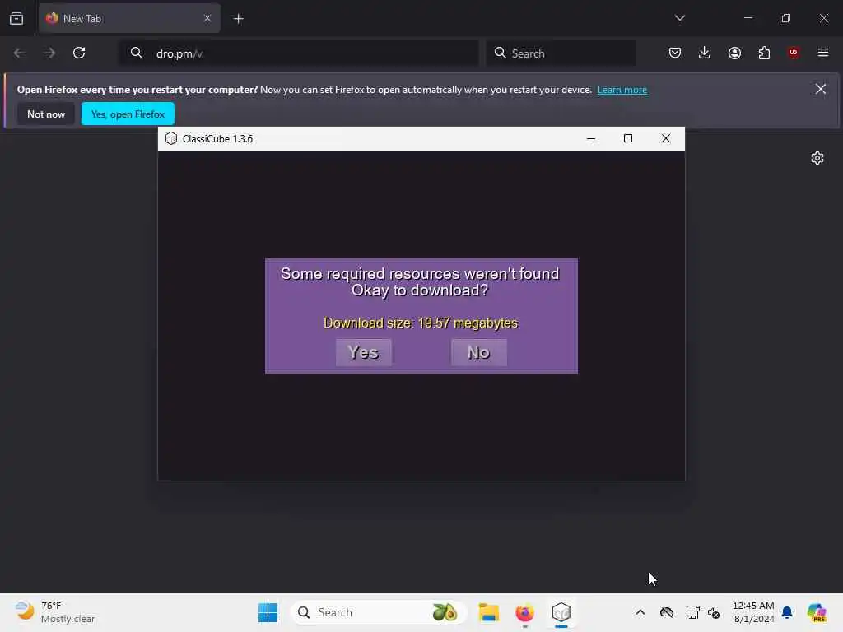843x632 pixels.
Task: Close the New Tab tab
Action: click(207, 18)
